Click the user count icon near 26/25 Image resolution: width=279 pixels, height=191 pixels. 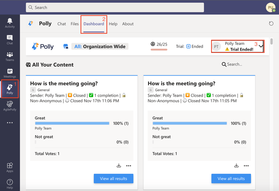click(153, 44)
